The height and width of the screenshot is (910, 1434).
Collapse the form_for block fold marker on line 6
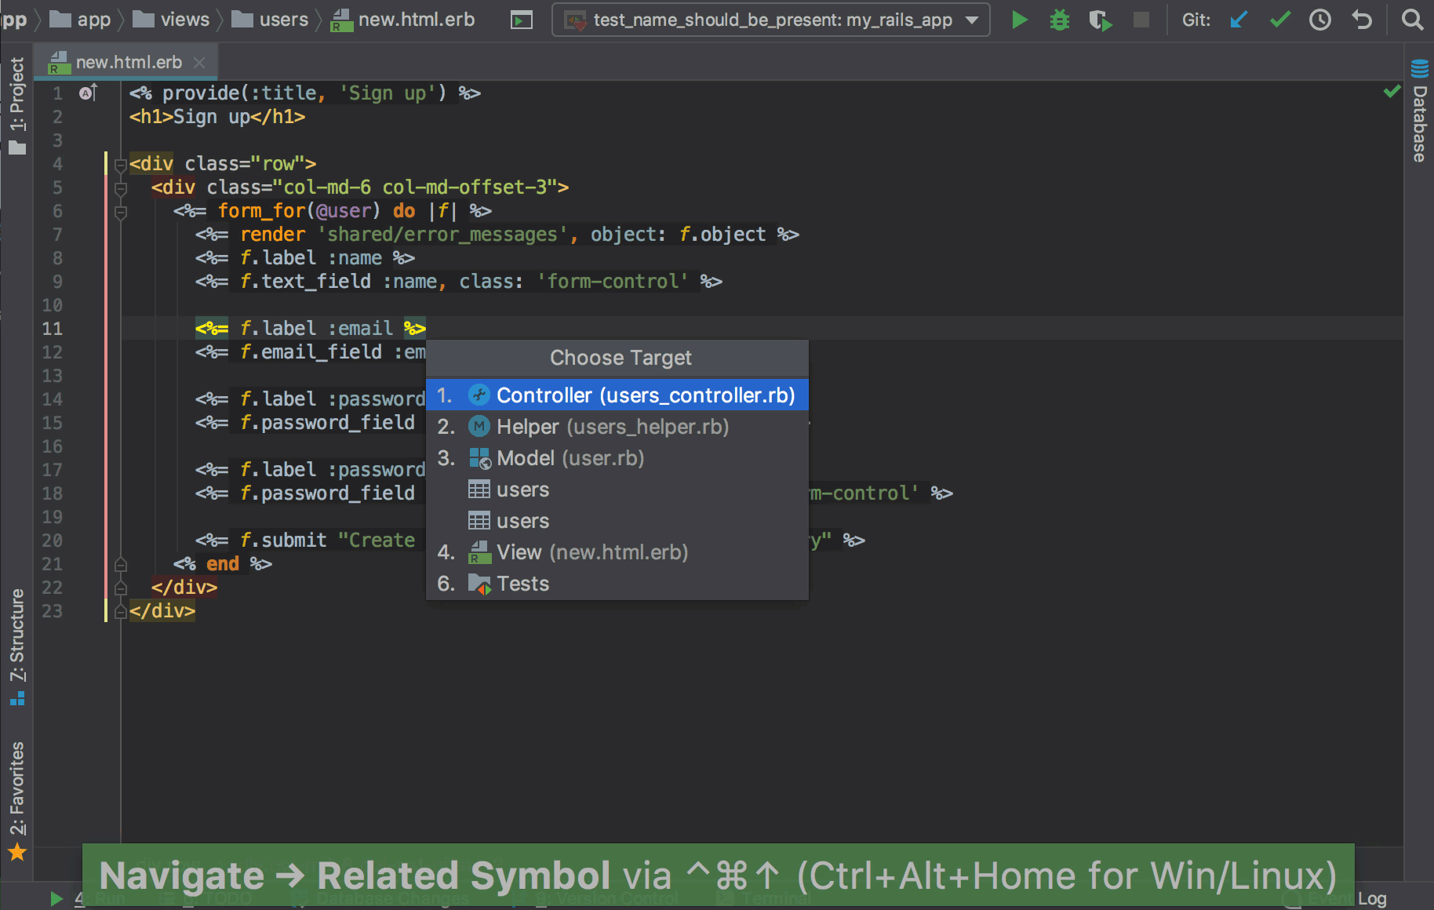pos(121,212)
